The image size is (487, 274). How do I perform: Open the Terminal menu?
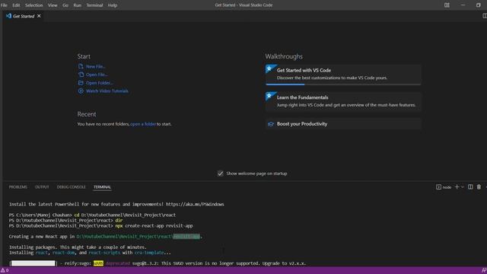94,5
